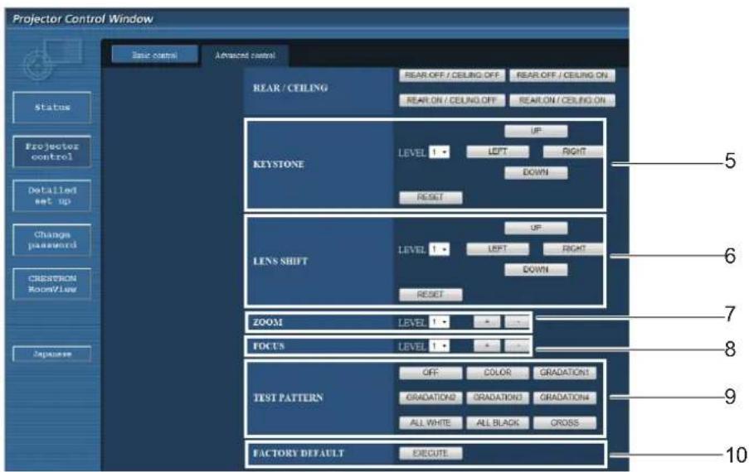Click Lens Shift RIGHT button
Screen dimensions: 749x472
573,249
